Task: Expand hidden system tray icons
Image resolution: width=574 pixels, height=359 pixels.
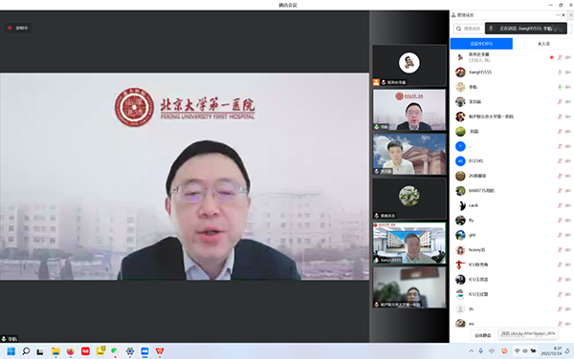Action: (x=471, y=351)
